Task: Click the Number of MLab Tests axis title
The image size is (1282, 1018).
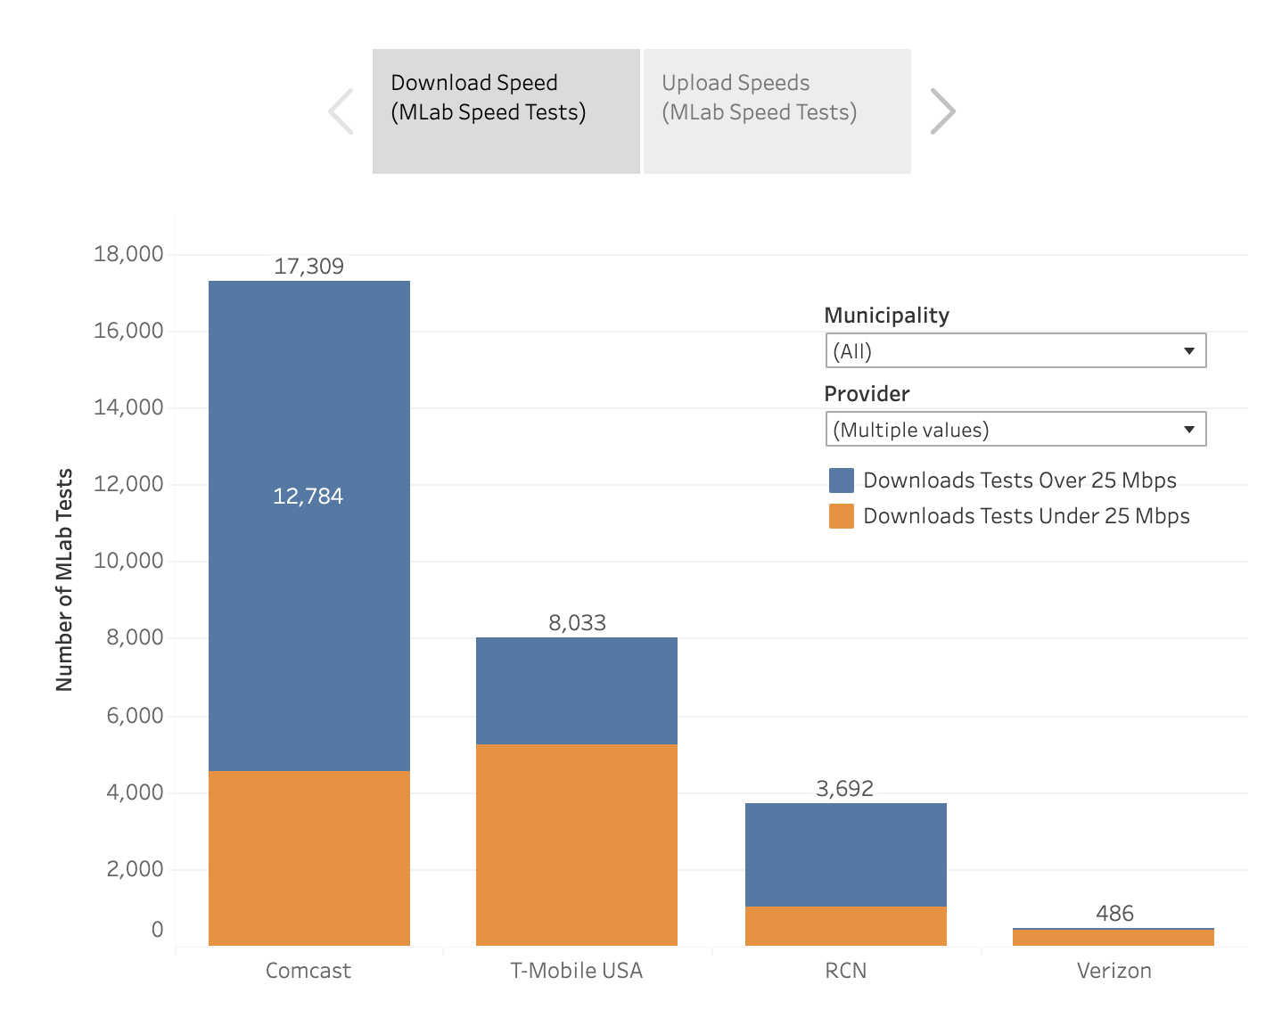Action: [x=64, y=579]
